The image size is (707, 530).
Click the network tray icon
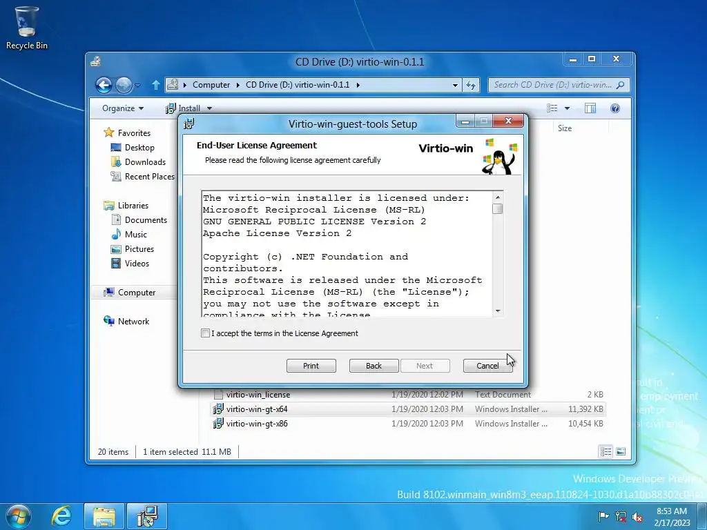(x=621, y=516)
